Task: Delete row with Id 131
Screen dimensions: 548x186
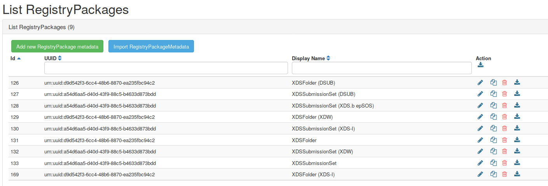Action: (x=504, y=140)
